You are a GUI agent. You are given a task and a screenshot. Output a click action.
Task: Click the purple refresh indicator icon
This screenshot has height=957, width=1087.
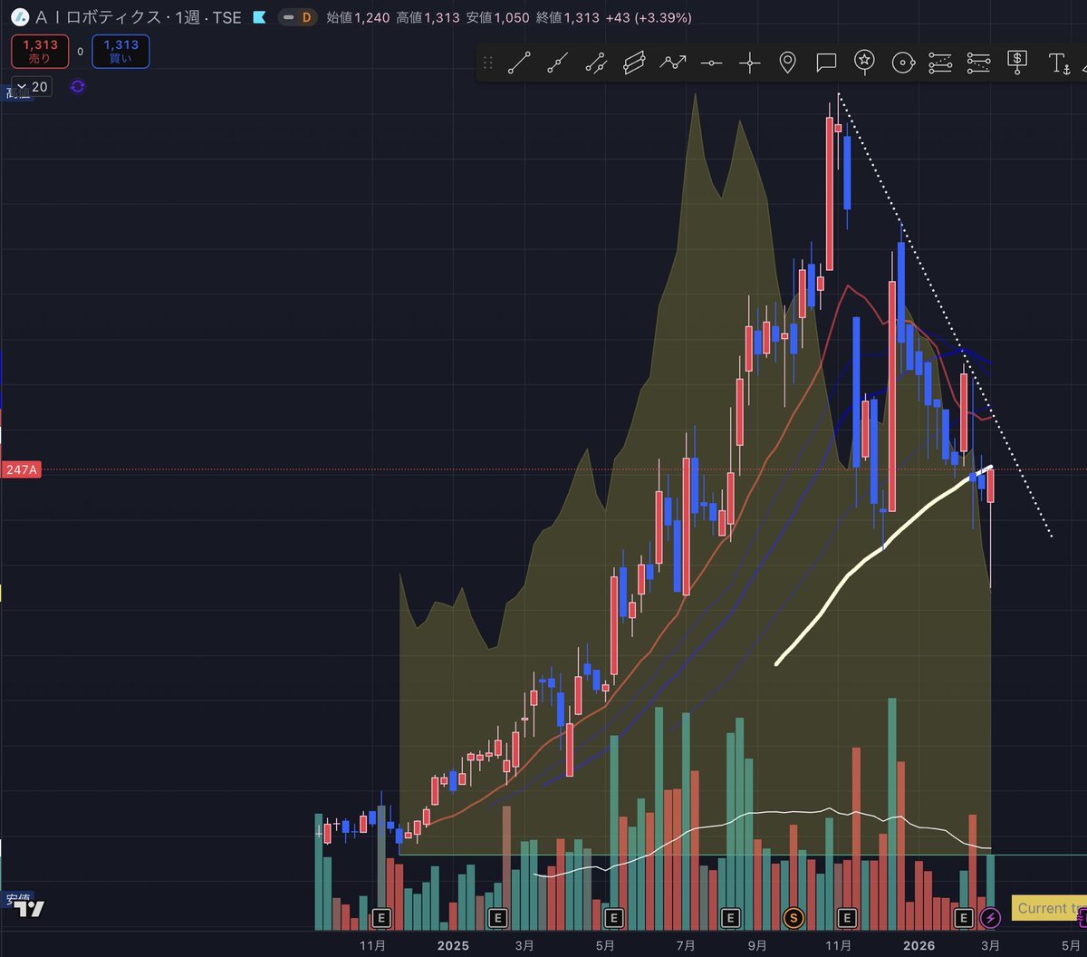point(78,86)
